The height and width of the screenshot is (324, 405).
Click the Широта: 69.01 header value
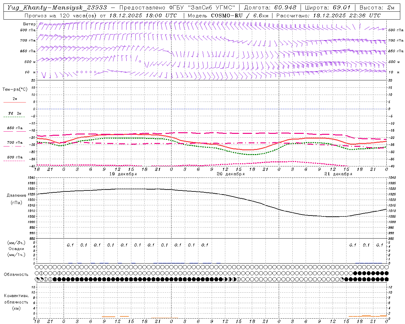coord(328,8)
